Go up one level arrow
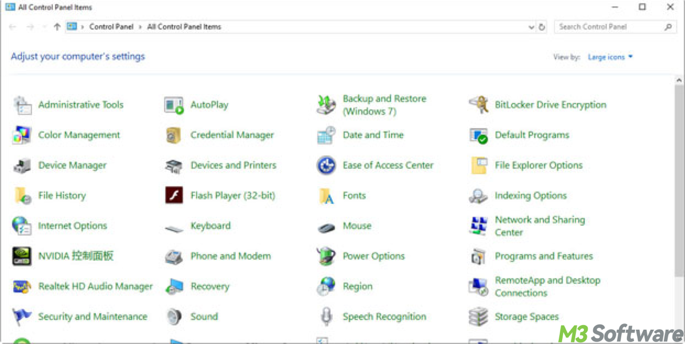 [57, 27]
